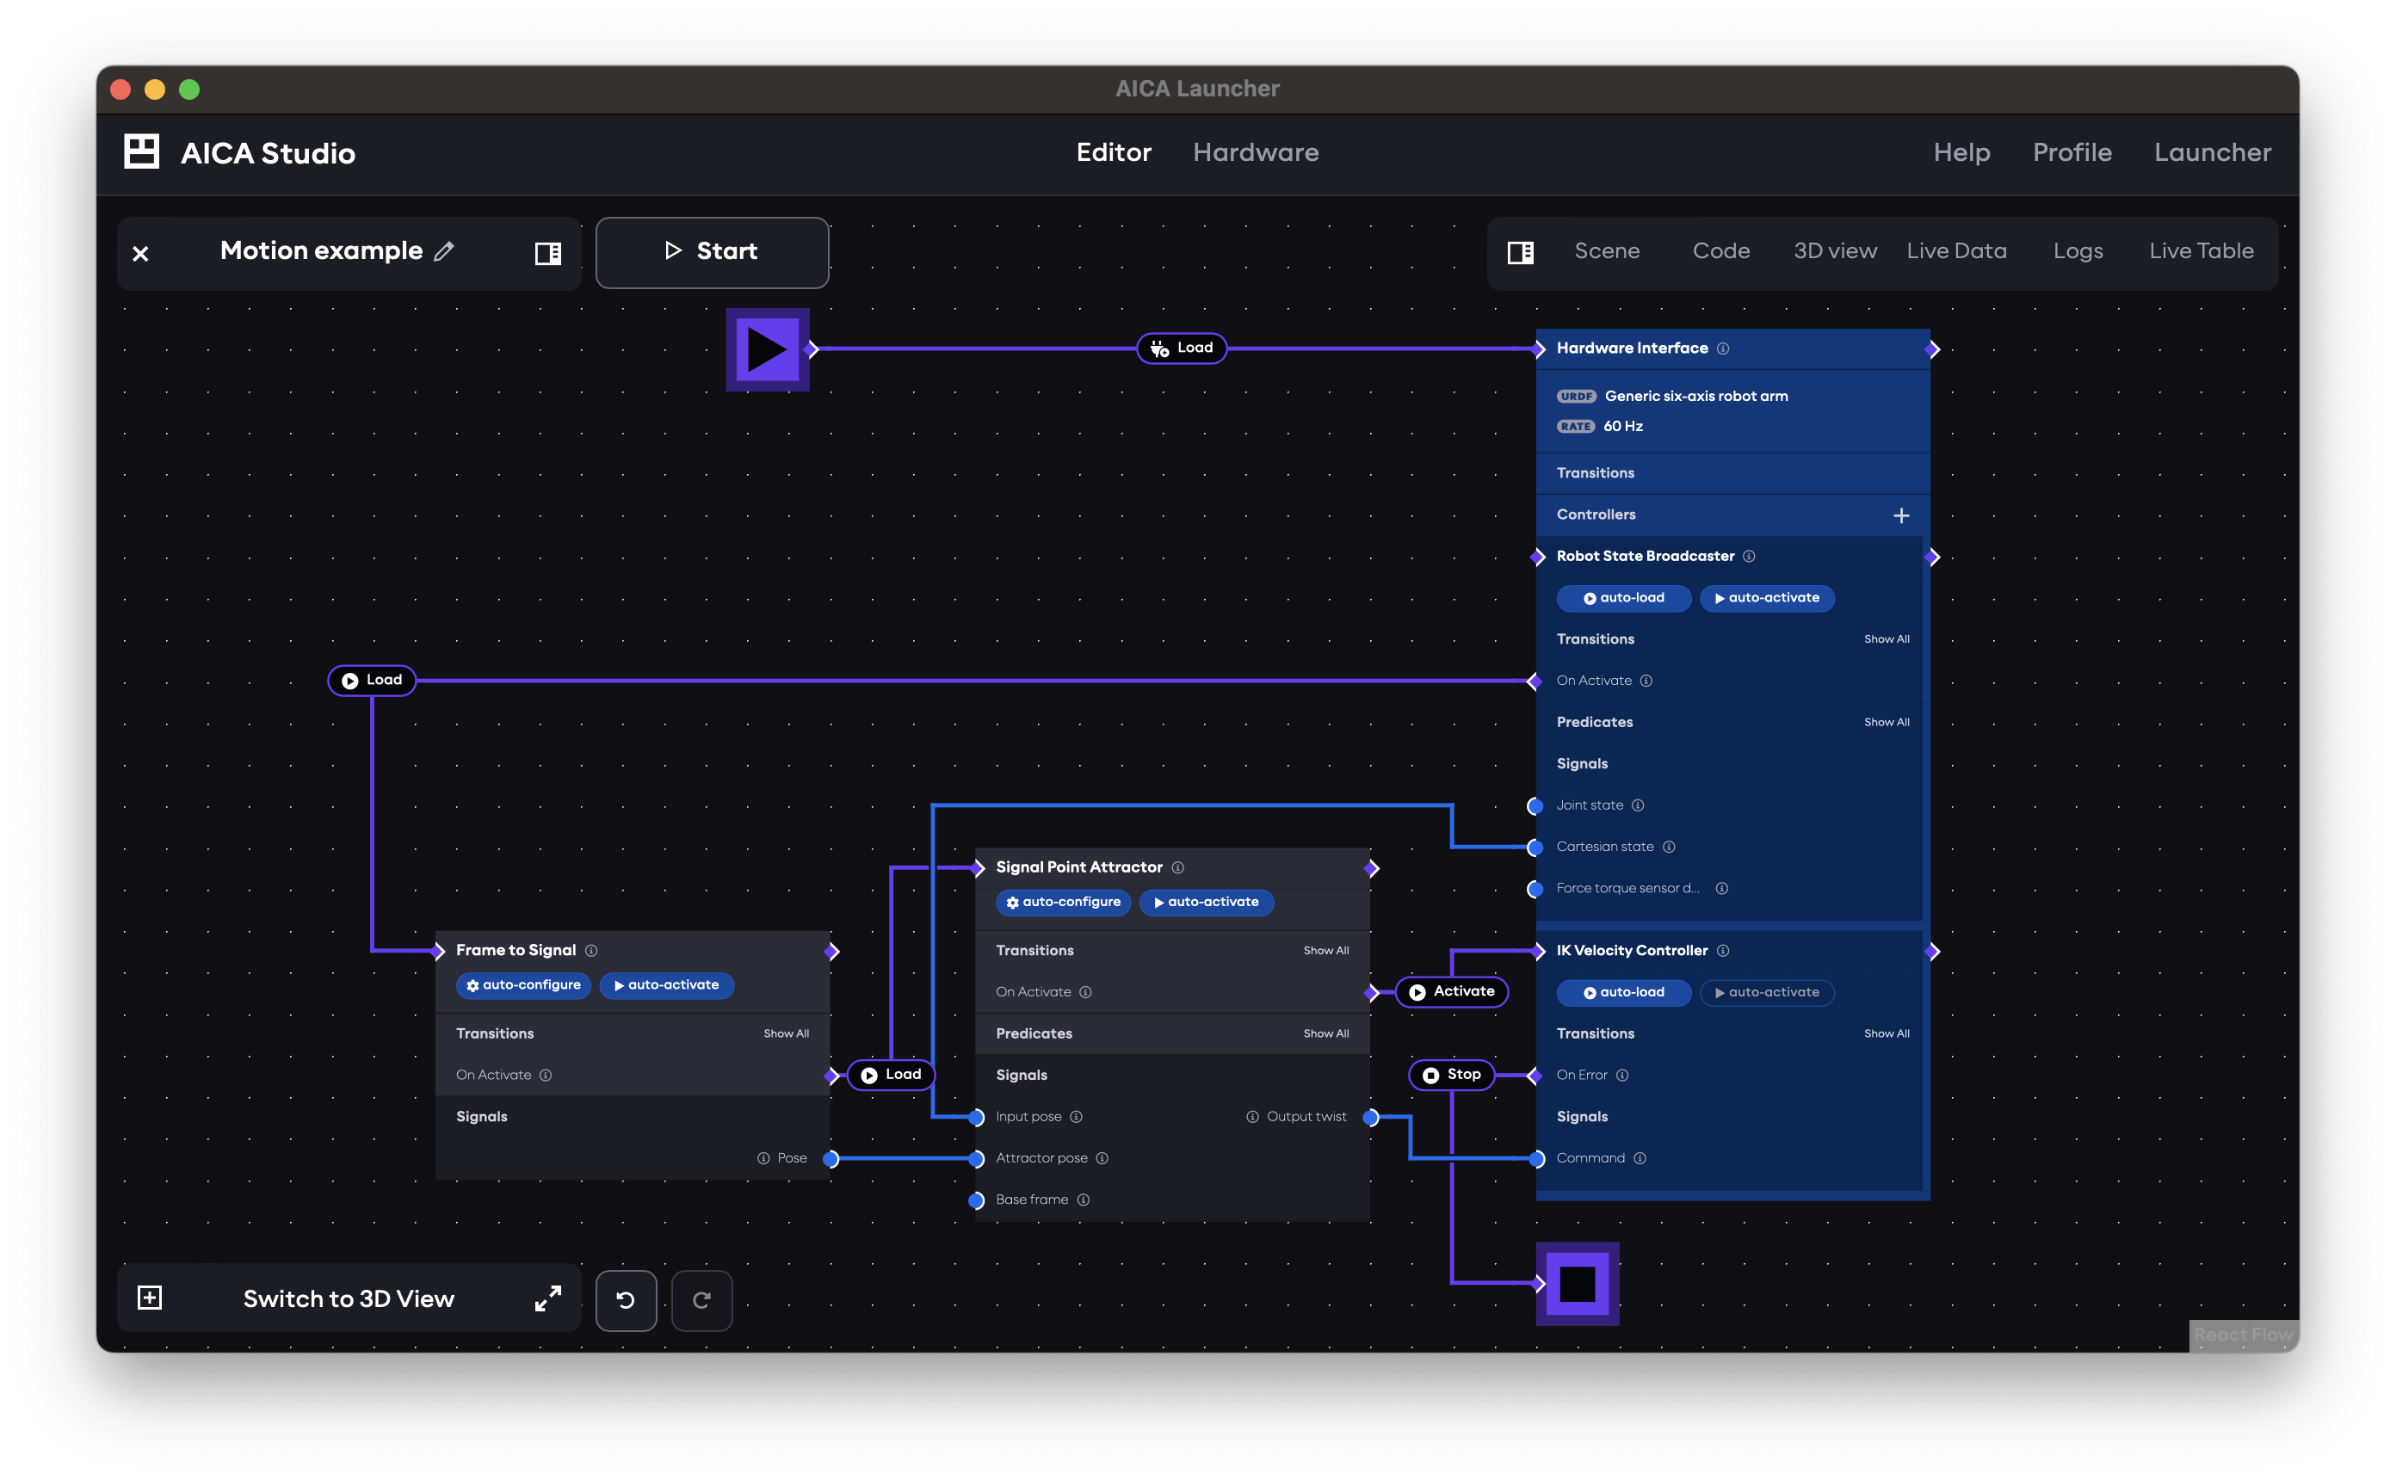Viewport: 2396px width, 1480px height.
Task: Switch to the Hardware tab
Action: (x=1256, y=151)
